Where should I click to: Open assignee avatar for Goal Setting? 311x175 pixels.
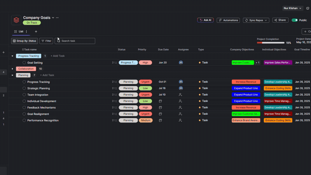(x=181, y=63)
